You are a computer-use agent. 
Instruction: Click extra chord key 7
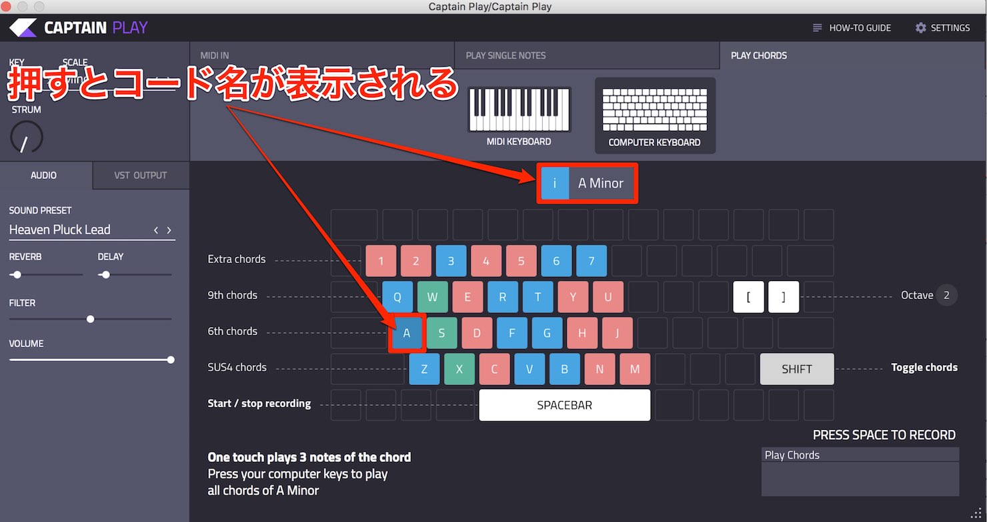592,261
